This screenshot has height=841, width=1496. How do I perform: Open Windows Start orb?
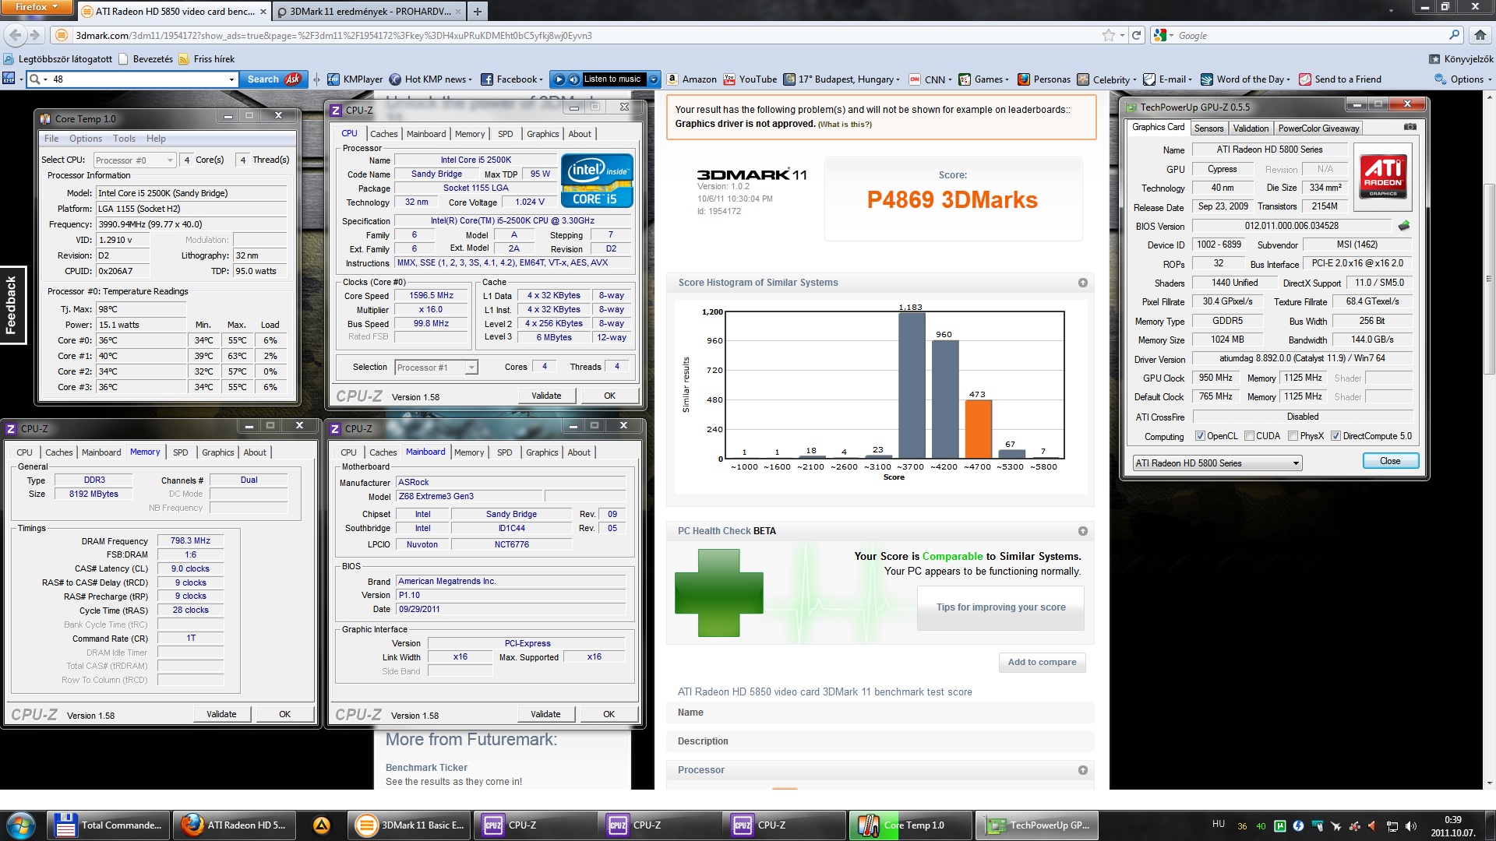pyautogui.click(x=21, y=825)
